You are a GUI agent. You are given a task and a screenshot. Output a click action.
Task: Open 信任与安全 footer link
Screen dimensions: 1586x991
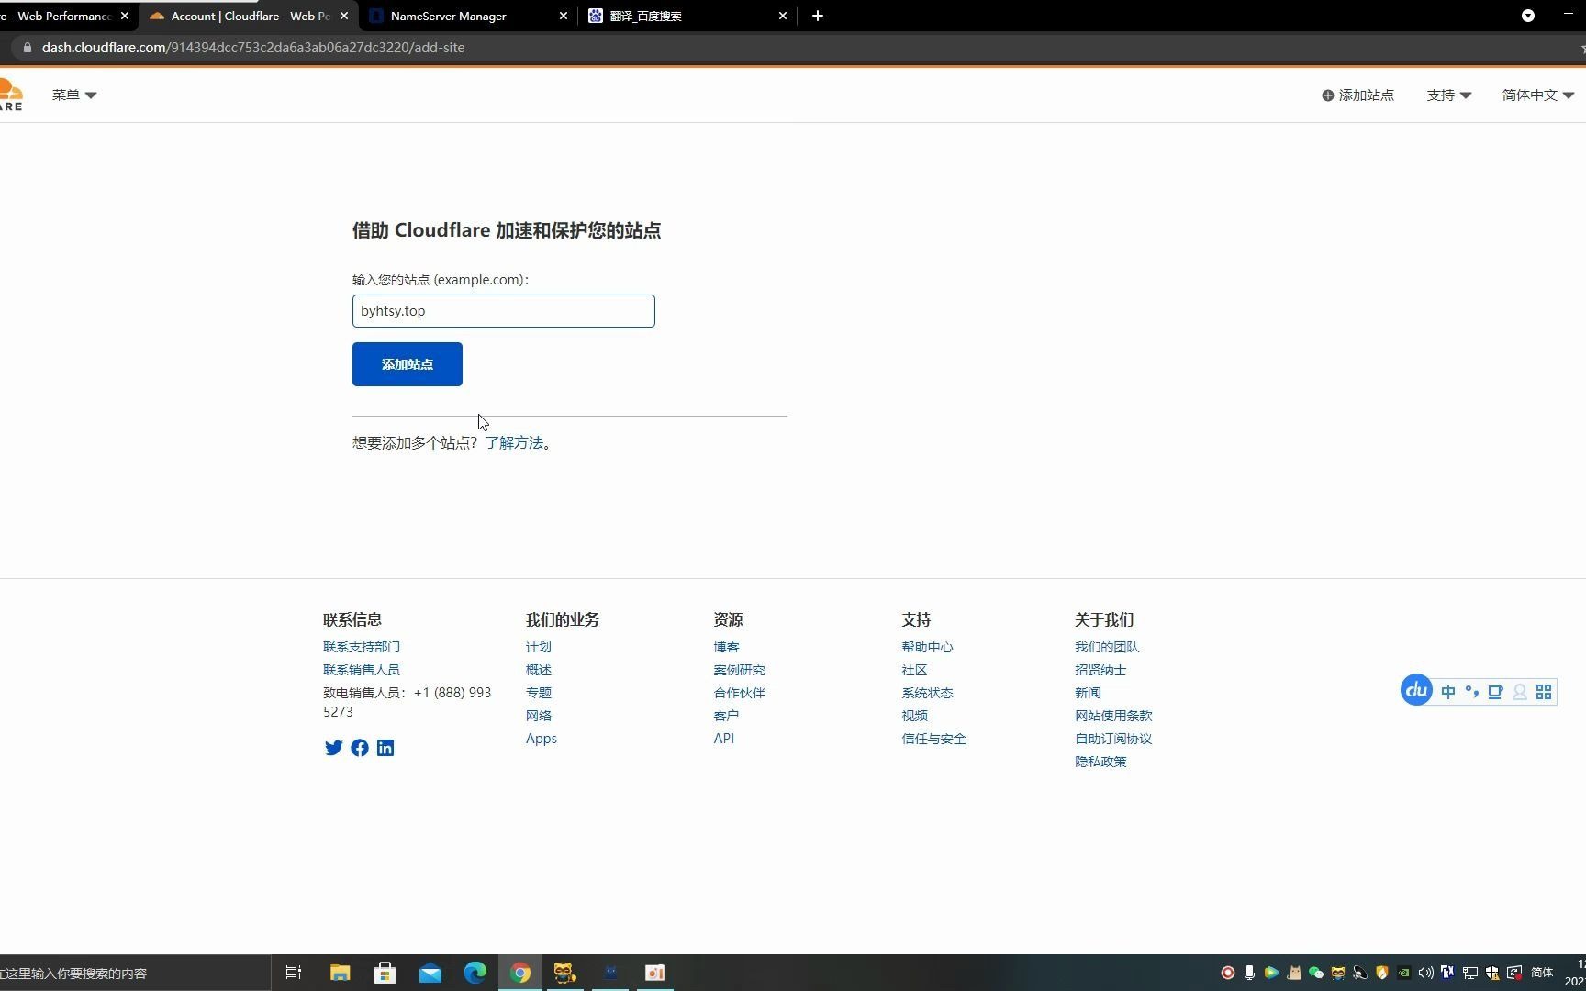(933, 739)
